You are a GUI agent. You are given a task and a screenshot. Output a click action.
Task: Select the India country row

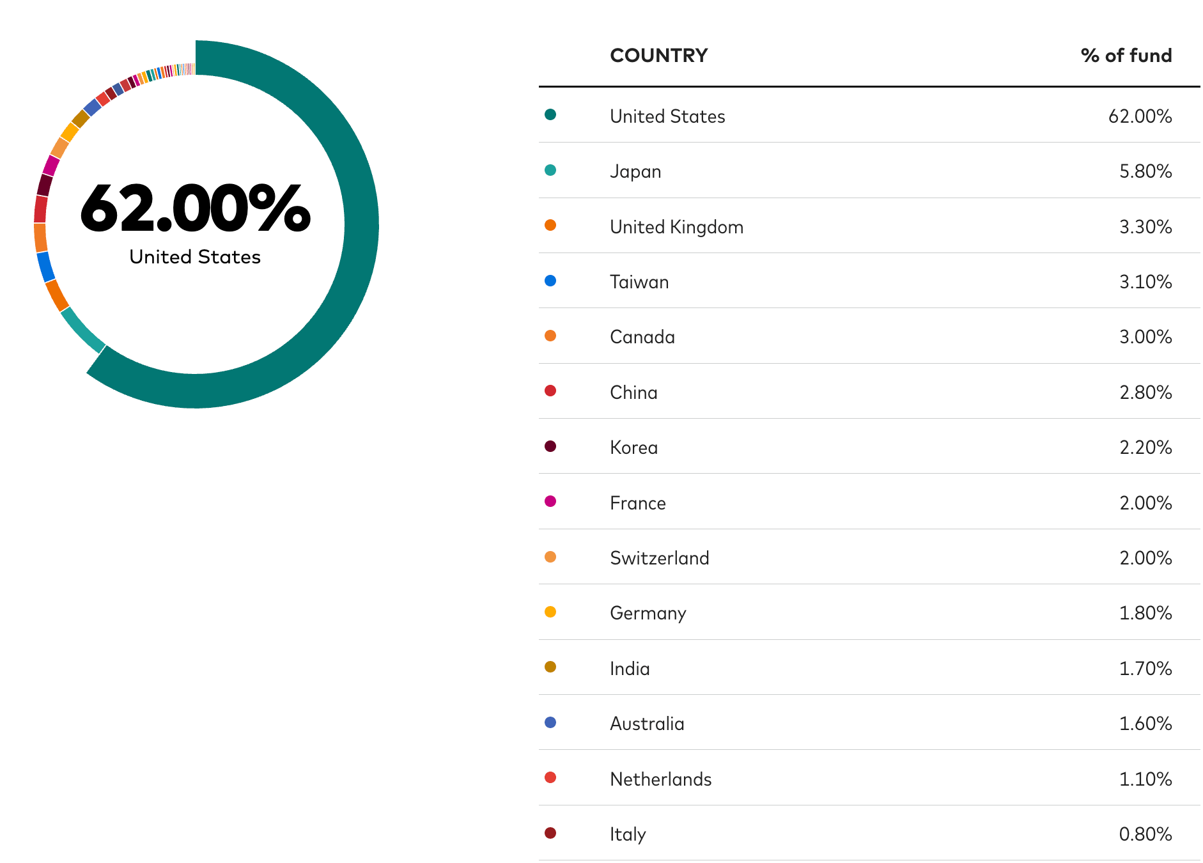(869, 667)
